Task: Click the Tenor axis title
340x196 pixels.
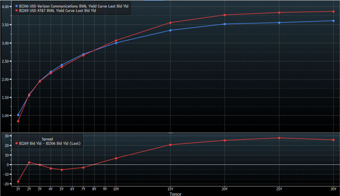Action: tap(176, 193)
